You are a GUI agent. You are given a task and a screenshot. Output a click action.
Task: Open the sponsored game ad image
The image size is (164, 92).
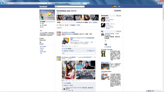point(105,66)
